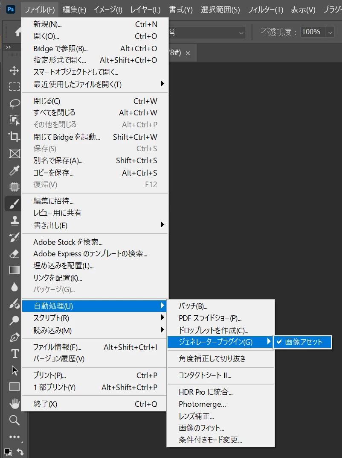342x458 pixels.
Task: Expand 最近使用したファイルを開く submenu
Action: [95, 84]
